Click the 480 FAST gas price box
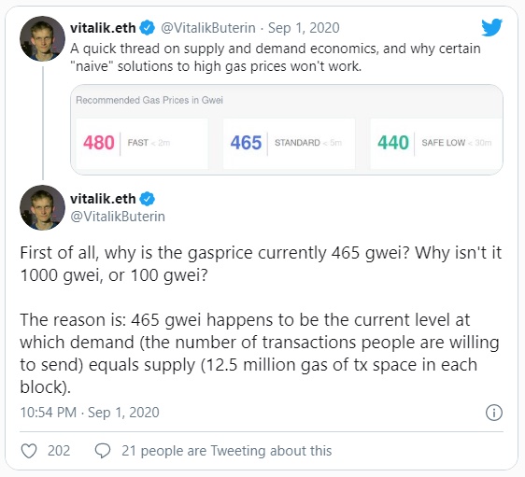Viewport: 525px width, 477px height. 142,144
